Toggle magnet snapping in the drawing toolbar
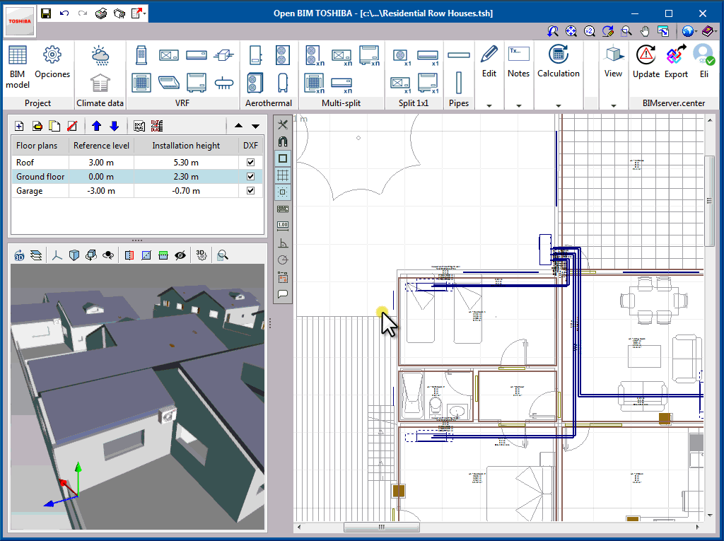This screenshot has height=541, width=724. (x=282, y=141)
